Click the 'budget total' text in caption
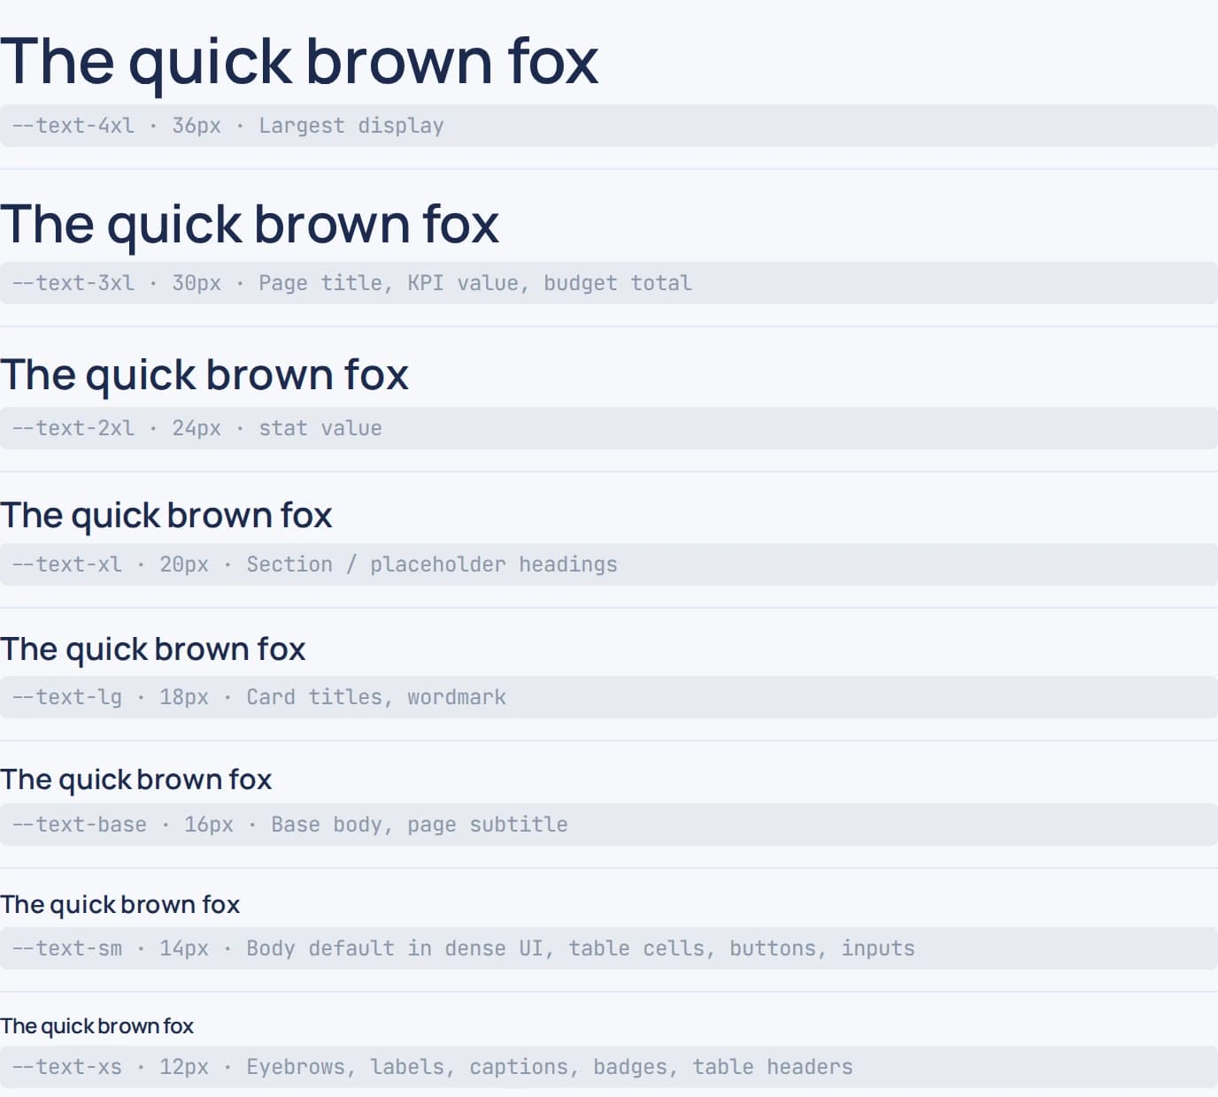Screen dimensions: 1218x1097 [618, 283]
